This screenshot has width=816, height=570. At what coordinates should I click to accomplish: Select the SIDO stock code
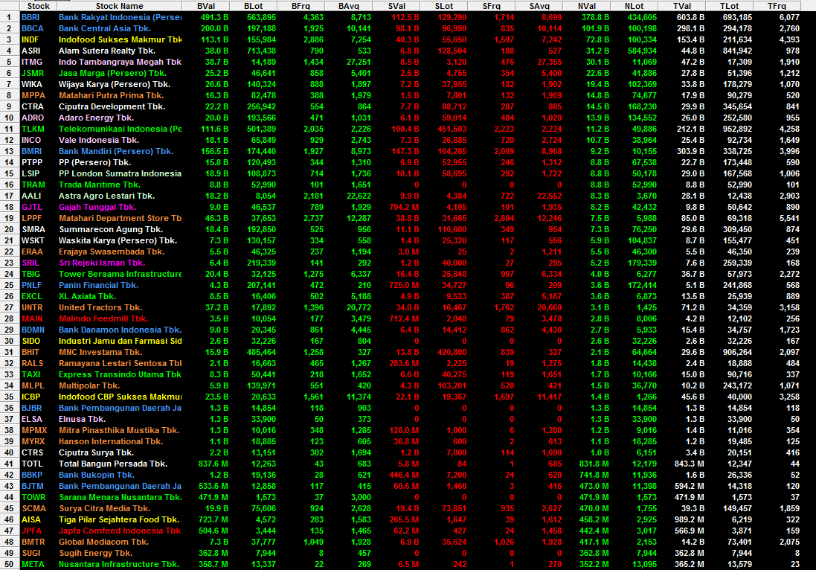30,342
